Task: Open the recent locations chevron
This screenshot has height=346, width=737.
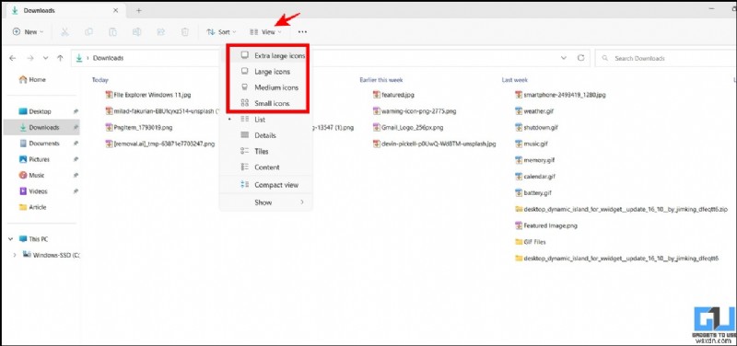Action: (45, 58)
